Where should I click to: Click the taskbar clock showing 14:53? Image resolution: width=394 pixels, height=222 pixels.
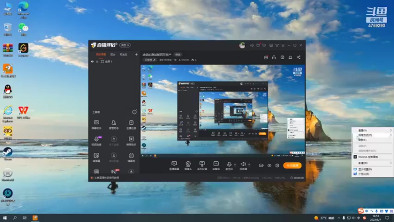tap(375, 218)
